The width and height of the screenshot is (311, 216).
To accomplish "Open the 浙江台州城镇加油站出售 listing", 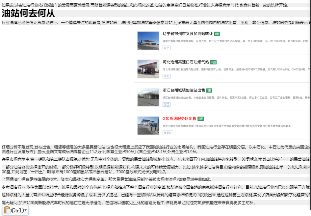I will pyautogui.click(x=183, y=89).
